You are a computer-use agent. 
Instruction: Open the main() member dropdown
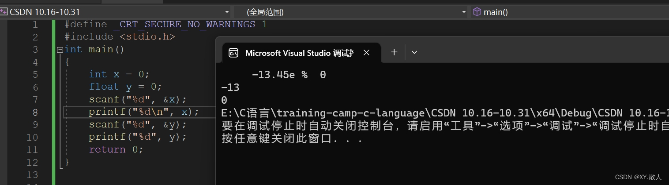pyautogui.click(x=569, y=12)
